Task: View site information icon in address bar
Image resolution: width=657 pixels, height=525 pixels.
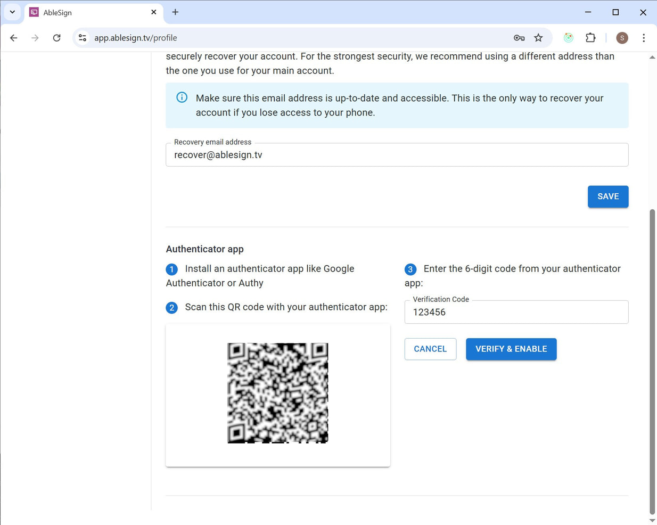Action: pos(83,38)
